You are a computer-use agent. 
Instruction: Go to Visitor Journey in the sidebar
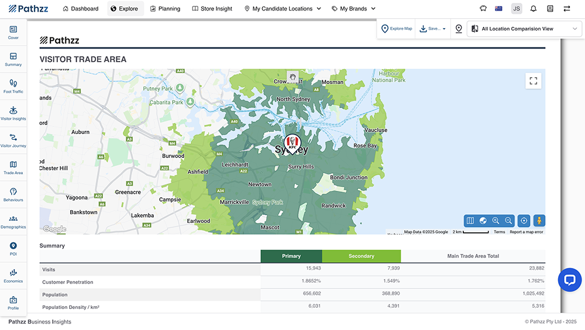point(13,140)
